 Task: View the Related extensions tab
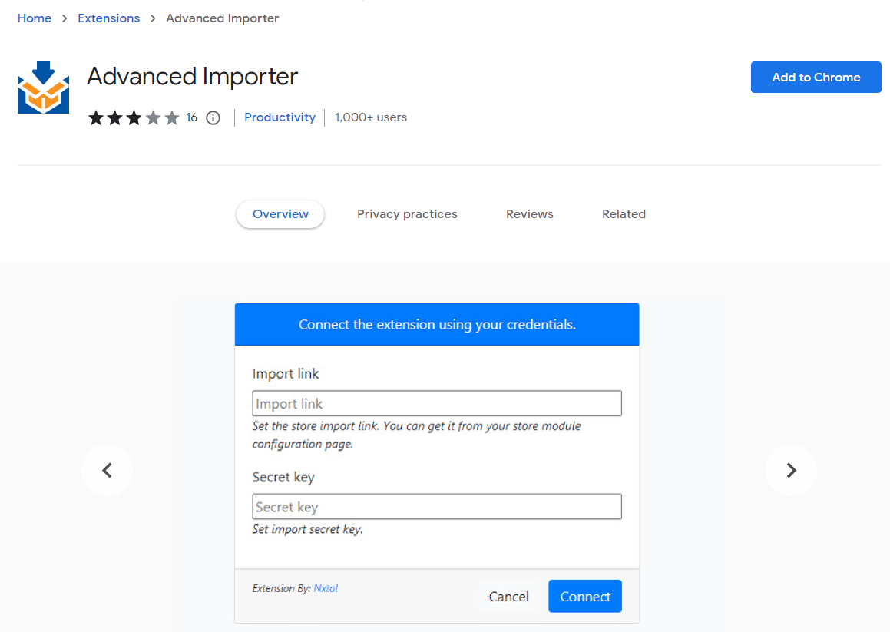624,213
